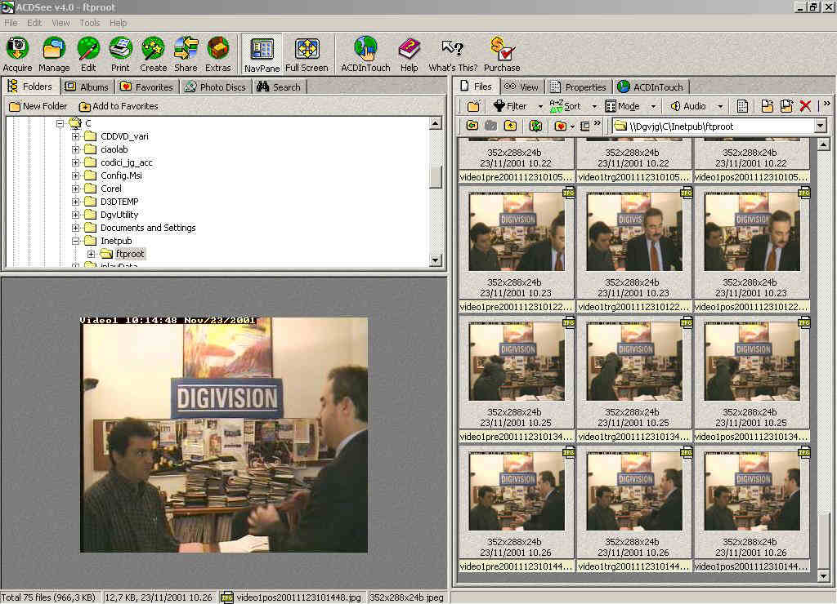837x604 pixels.
Task: Click the ACDInTouch globe toolbar icon
Action: point(365,54)
